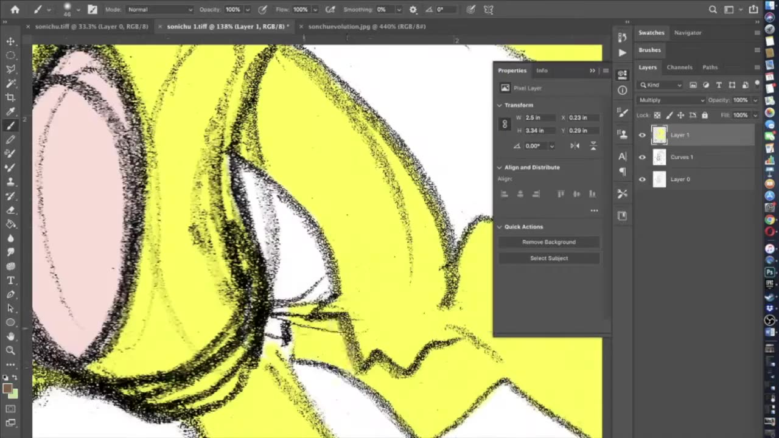The image size is (779, 438).
Task: Click transform width field 2.5 in
Action: [x=539, y=117]
